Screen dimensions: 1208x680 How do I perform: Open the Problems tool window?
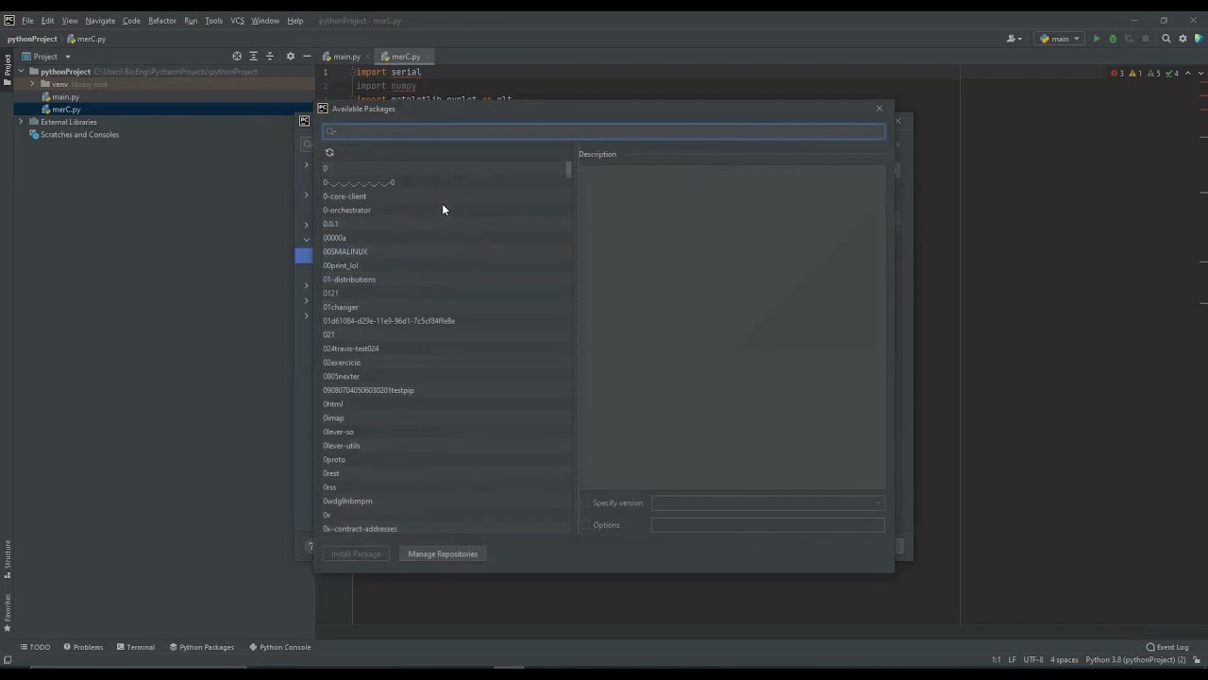(x=83, y=647)
